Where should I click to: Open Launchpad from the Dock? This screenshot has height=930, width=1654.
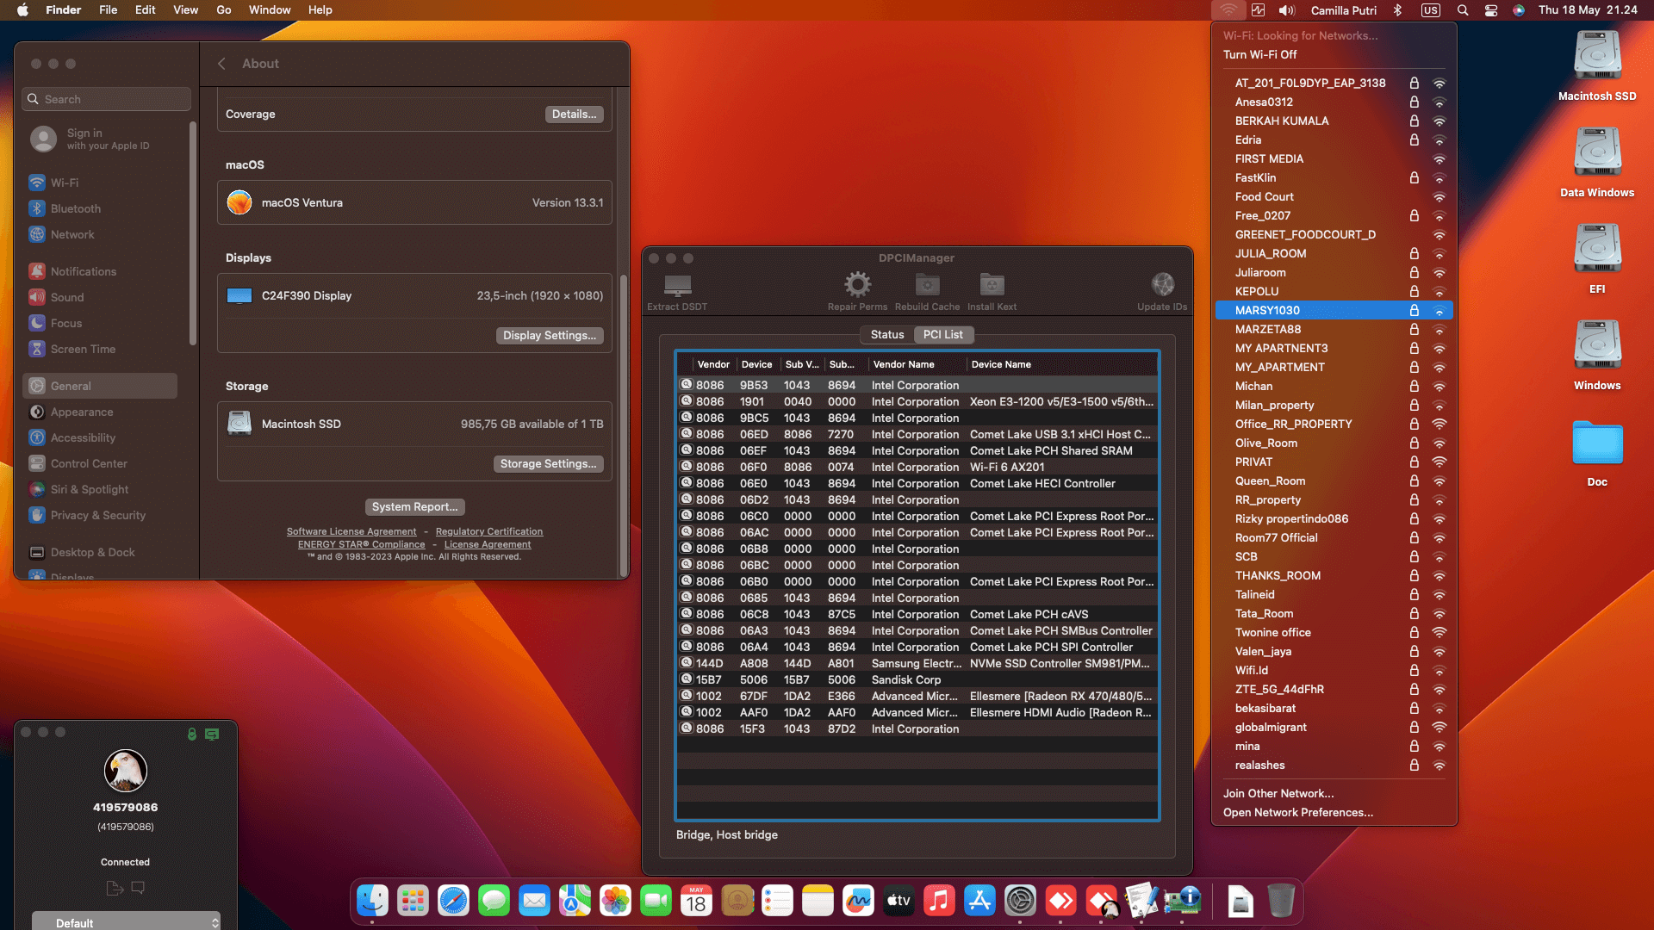[413, 902]
